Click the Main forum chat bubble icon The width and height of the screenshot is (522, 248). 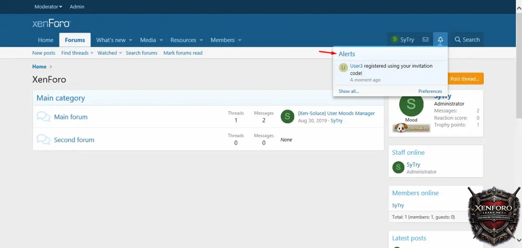pos(43,117)
